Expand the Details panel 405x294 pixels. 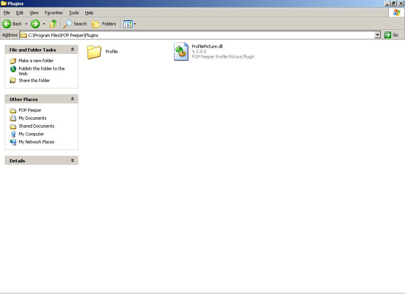pyautogui.click(x=73, y=160)
